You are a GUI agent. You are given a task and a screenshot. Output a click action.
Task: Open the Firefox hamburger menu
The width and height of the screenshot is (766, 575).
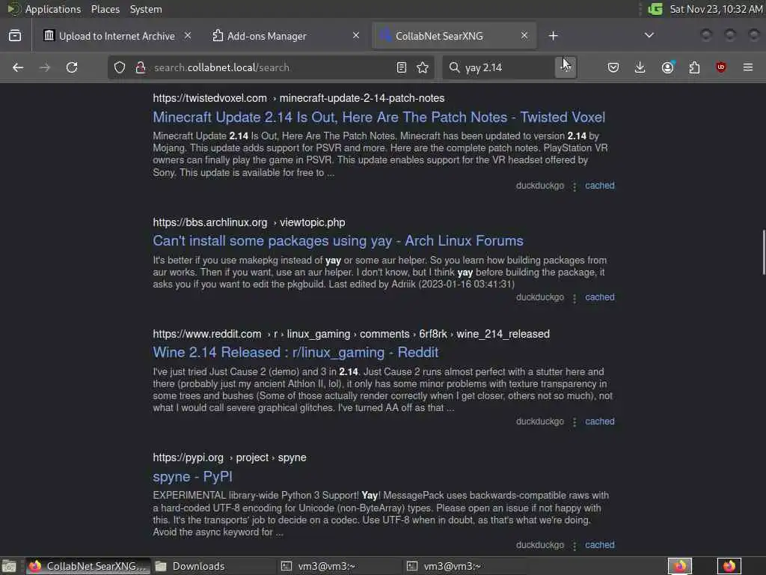(x=748, y=67)
